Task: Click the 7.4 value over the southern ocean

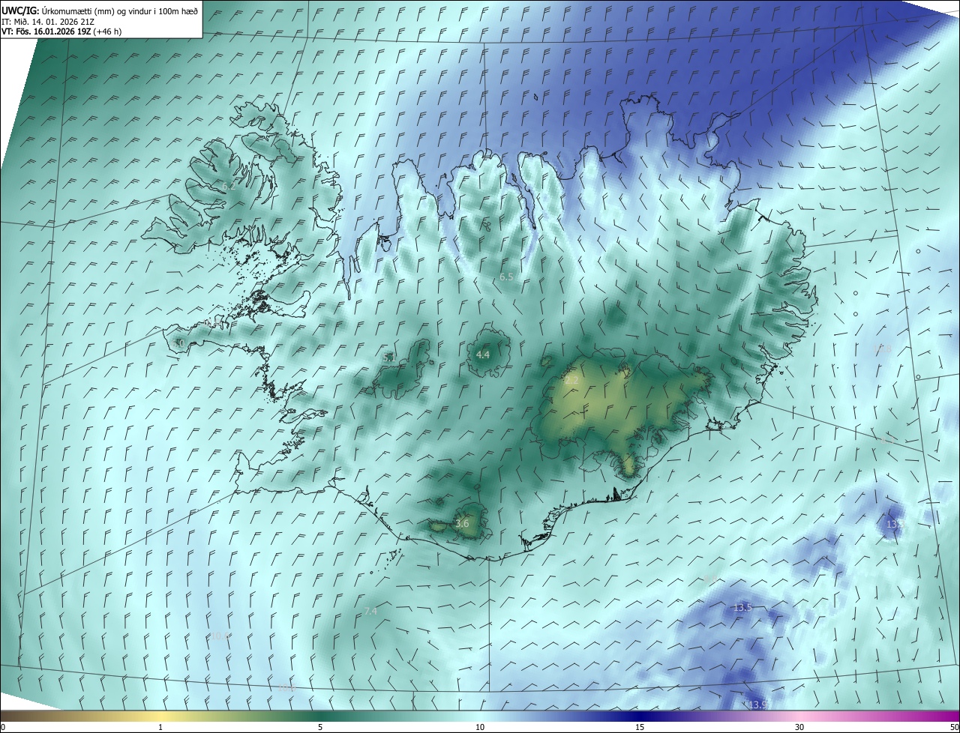Action: click(x=370, y=612)
